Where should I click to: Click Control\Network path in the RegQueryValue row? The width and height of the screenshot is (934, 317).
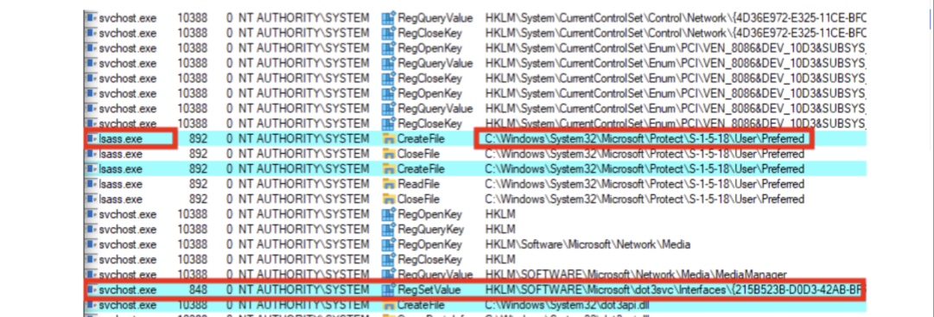pyautogui.click(x=676, y=18)
